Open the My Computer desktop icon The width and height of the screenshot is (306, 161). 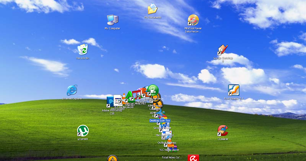(112, 20)
